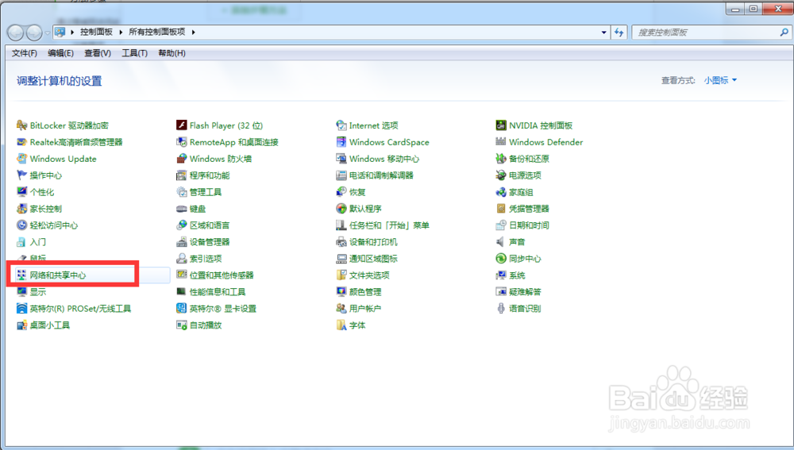The image size is (794, 450).
Task: Open the 设备和打印机 icon
Action: click(x=341, y=242)
